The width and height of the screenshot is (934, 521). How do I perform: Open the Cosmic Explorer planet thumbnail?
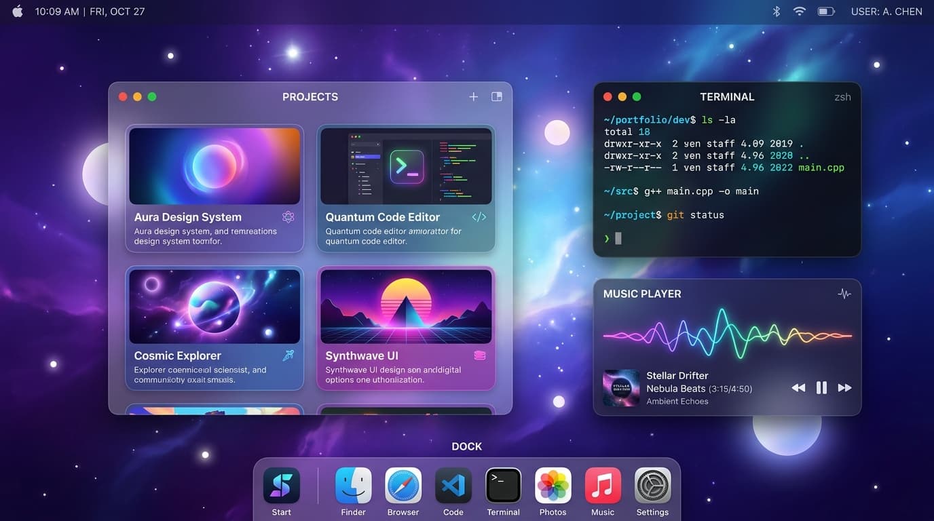(x=214, y=306)
